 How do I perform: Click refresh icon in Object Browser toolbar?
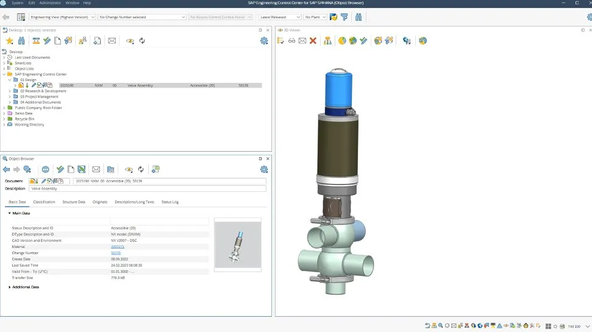pyautogui.click(x=141, y=169)
